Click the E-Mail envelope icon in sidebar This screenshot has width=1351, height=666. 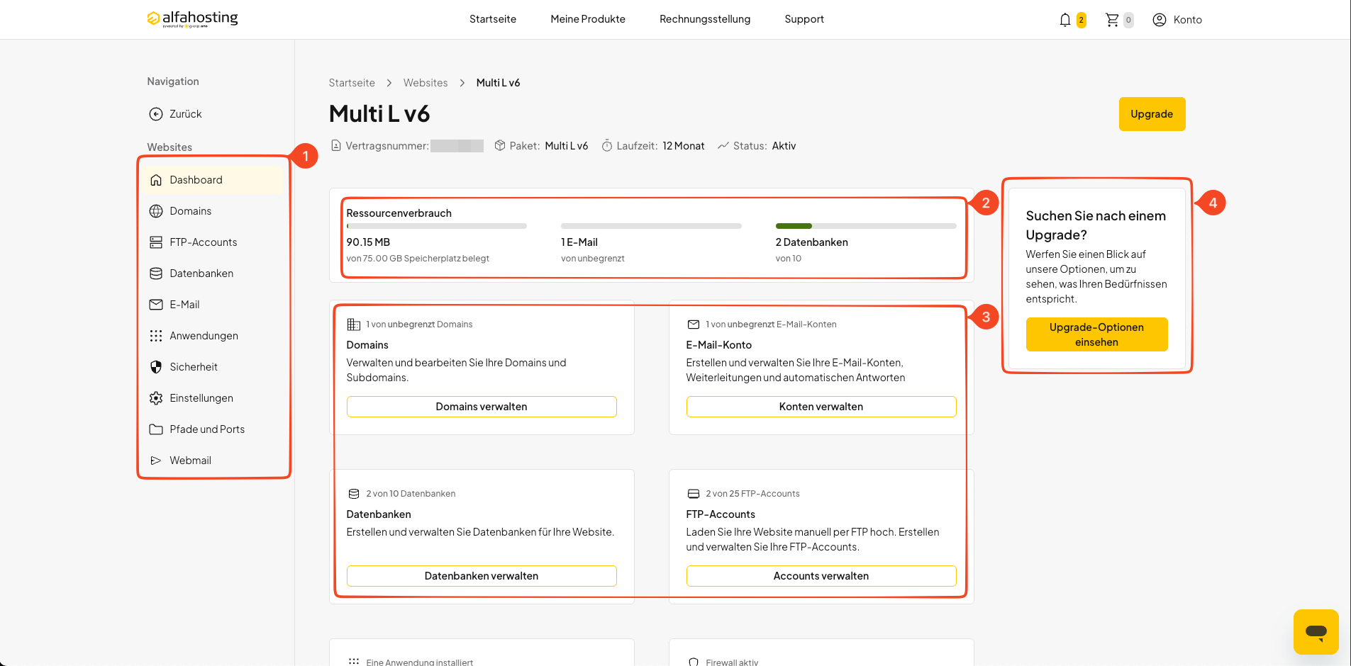click(x=156, y=305)
